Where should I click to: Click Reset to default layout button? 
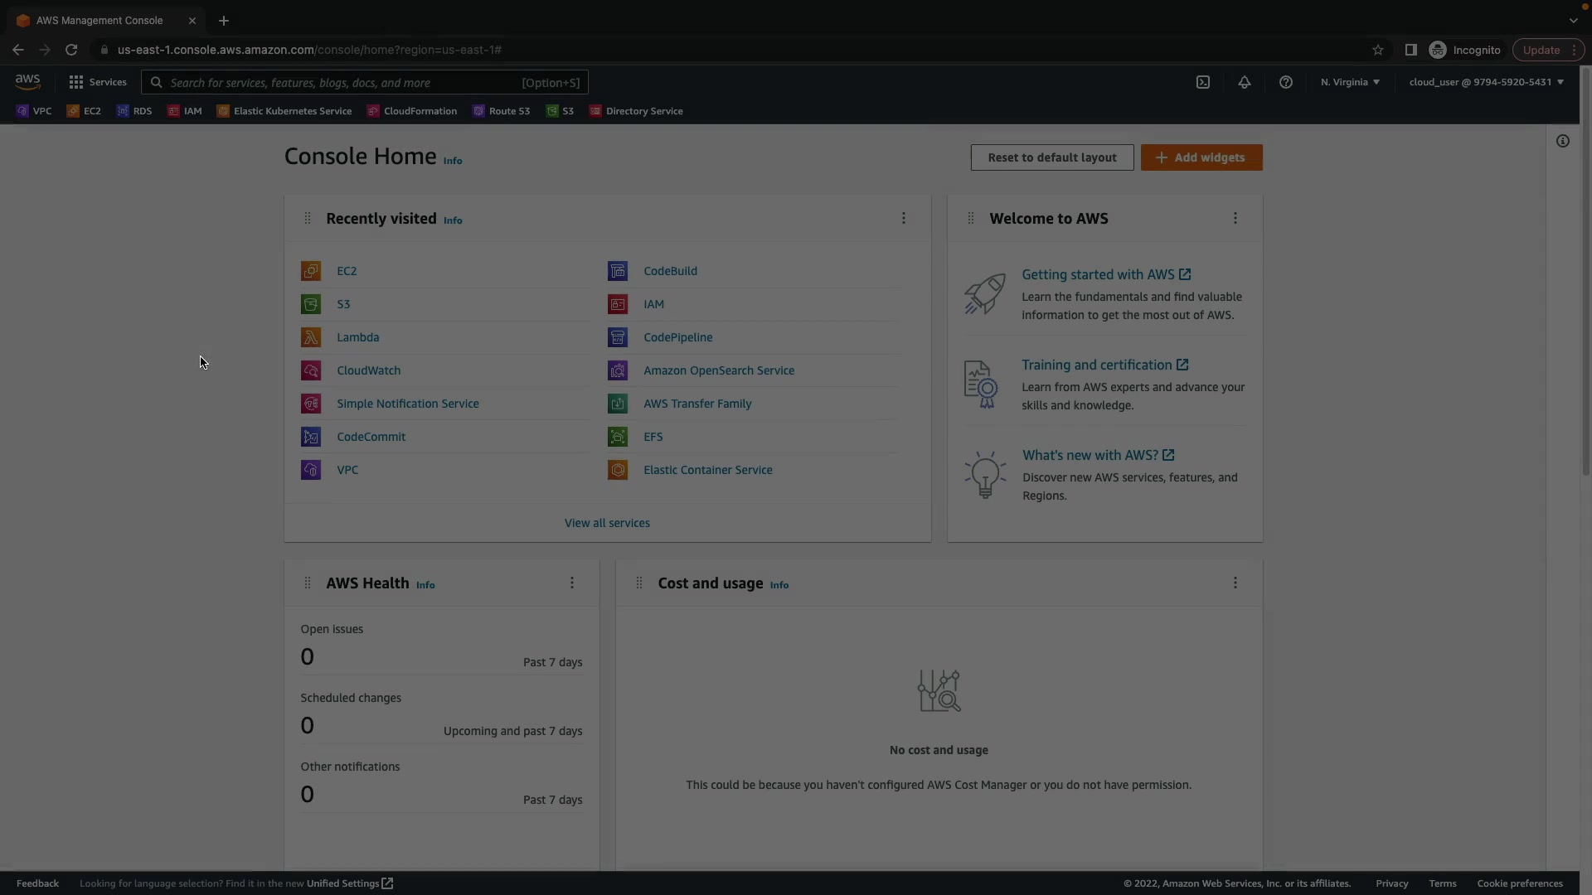[x=1051, y=157]
